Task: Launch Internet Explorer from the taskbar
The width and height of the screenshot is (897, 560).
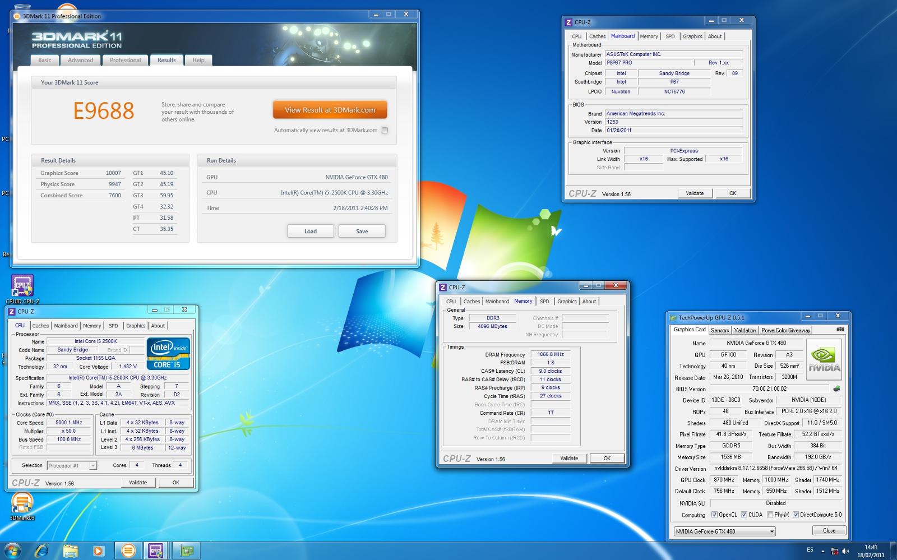Action: (x=43, y=551)
